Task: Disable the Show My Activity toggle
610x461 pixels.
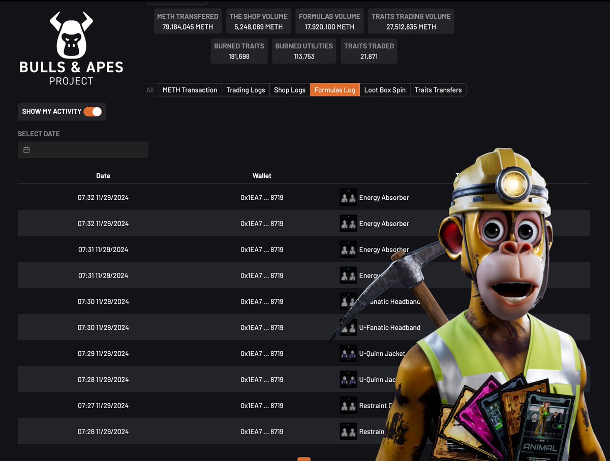Action: pos(93,111)
